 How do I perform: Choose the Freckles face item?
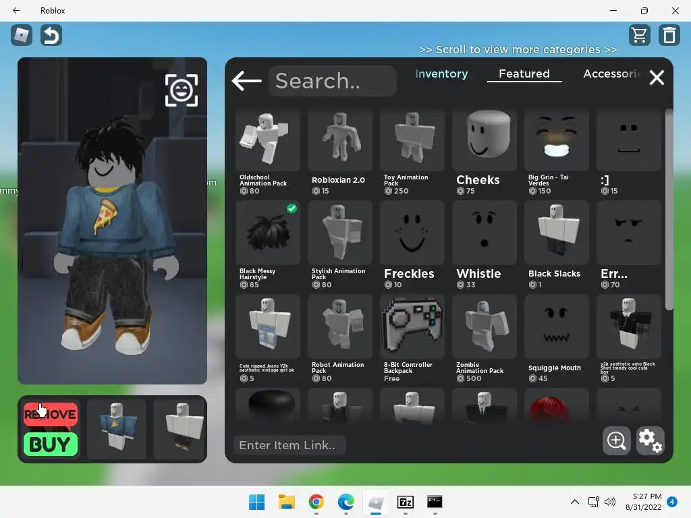pyautogui.click(x=412, y=246)
